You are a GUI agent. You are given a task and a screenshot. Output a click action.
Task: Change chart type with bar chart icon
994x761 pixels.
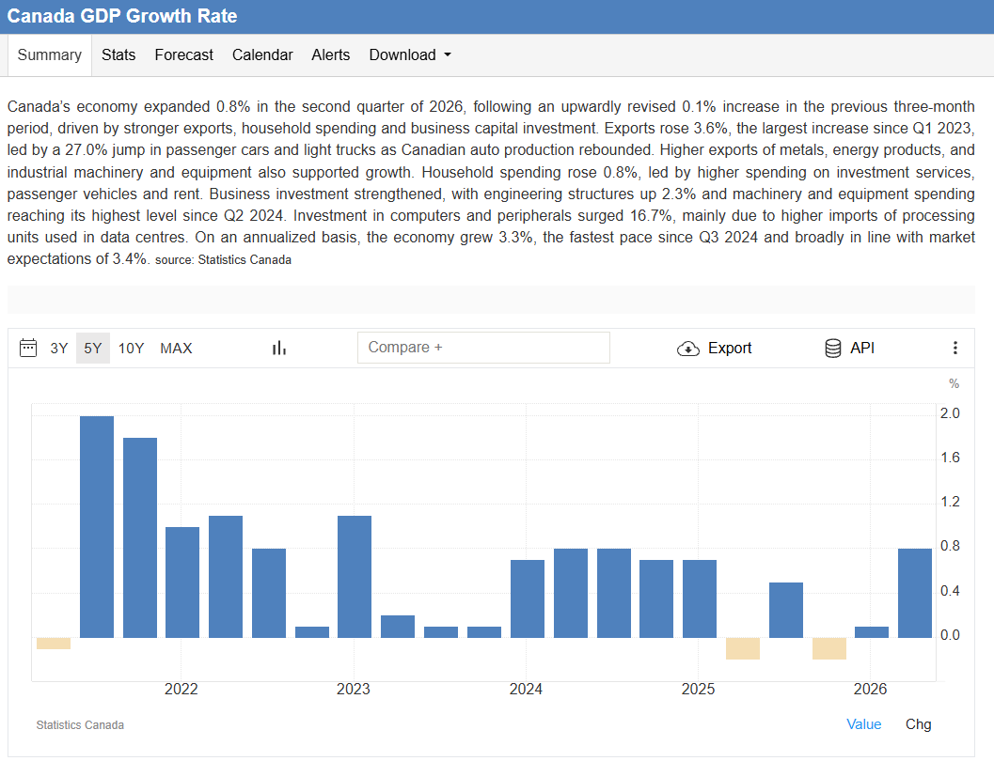click(x=279, y=348)
